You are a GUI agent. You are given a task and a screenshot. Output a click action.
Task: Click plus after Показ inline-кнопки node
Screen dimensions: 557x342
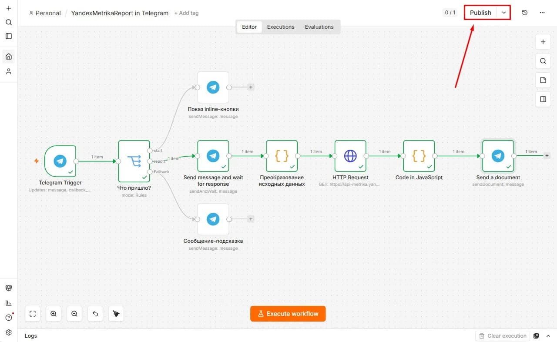pos(251,87)
